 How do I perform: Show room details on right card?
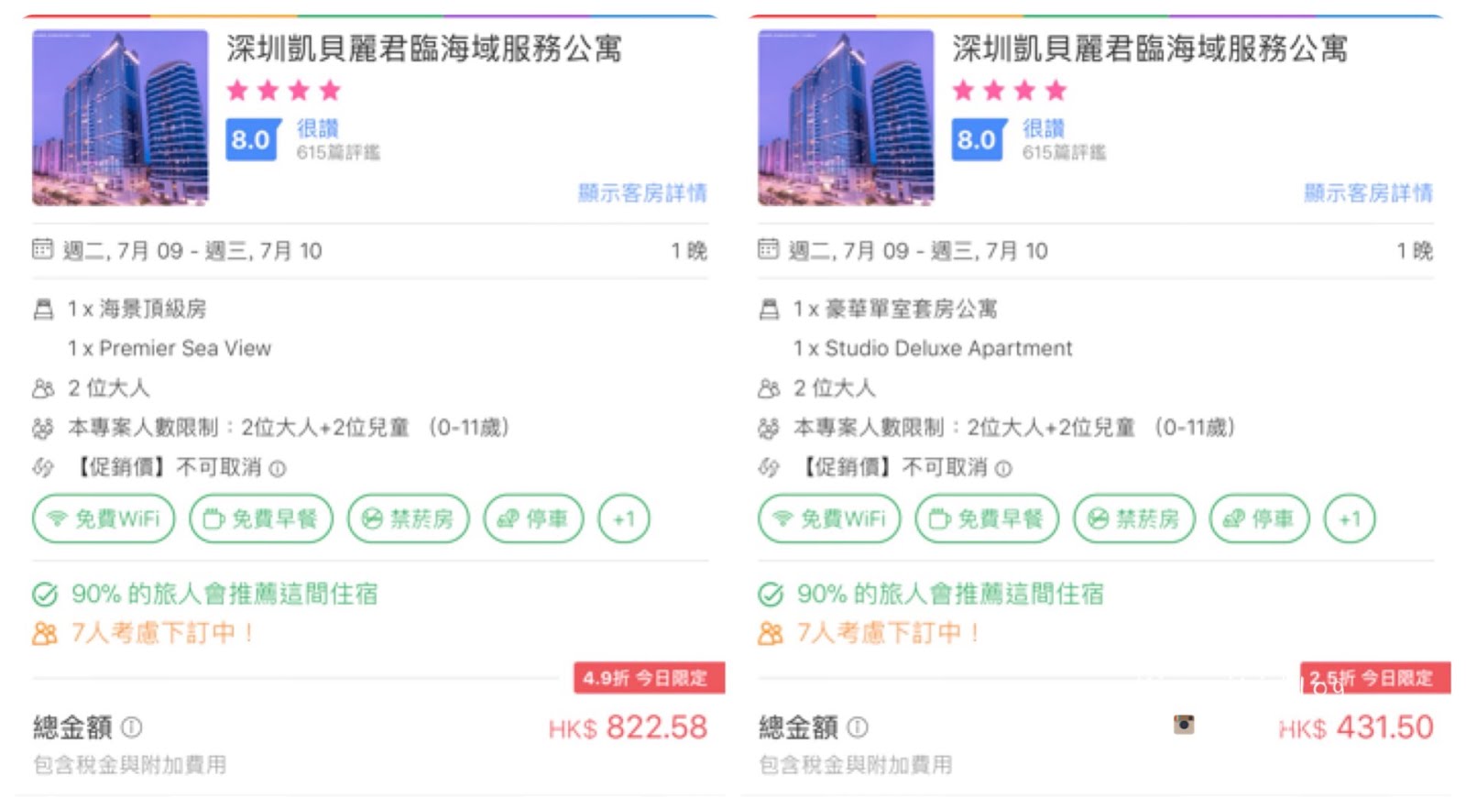click(1367, 192)
